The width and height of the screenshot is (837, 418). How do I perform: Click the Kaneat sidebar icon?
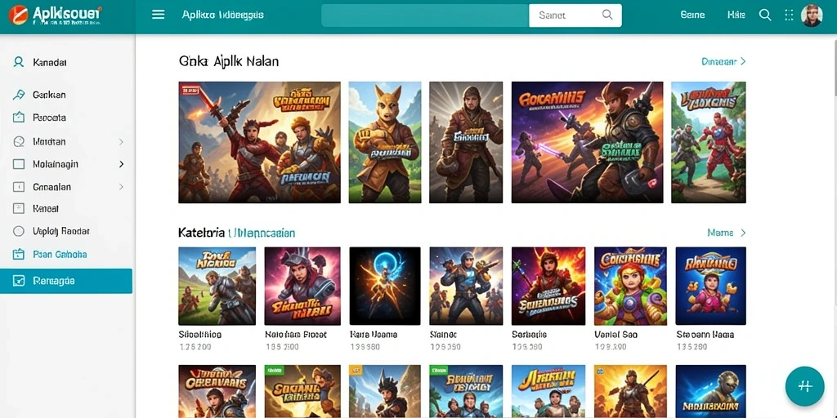tap(19, 208)
